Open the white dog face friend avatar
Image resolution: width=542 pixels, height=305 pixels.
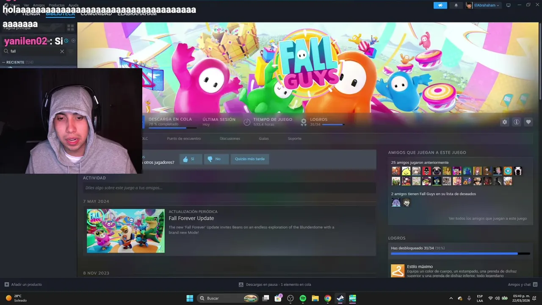click(518, 171)
